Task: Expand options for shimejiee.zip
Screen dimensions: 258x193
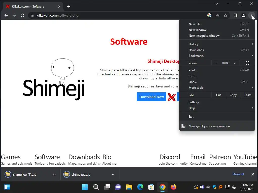Action: click(113, 174)
